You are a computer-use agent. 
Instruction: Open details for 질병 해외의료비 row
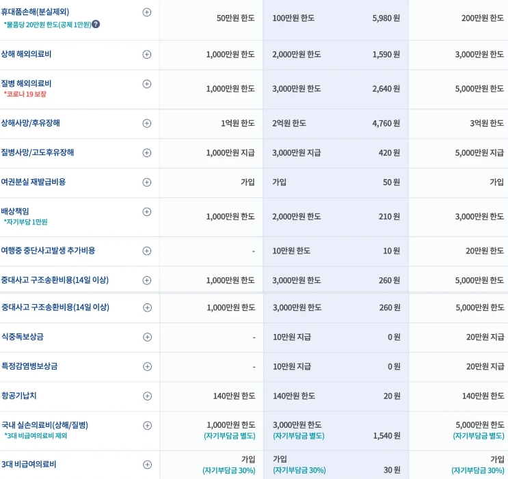[146, 84]
